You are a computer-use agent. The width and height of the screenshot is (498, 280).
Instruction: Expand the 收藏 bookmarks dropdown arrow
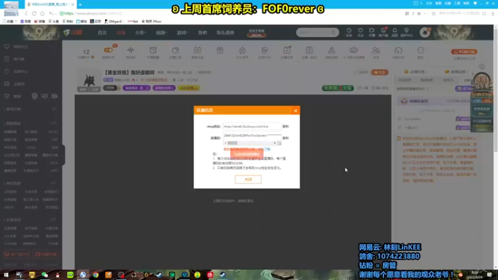coord(16,21)
